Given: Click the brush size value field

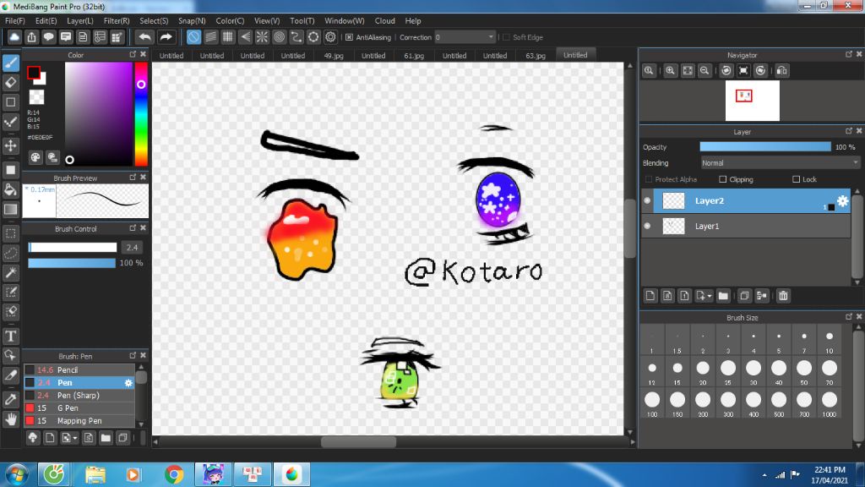Looking at the screenshot, I should click(x=133, y=248).
